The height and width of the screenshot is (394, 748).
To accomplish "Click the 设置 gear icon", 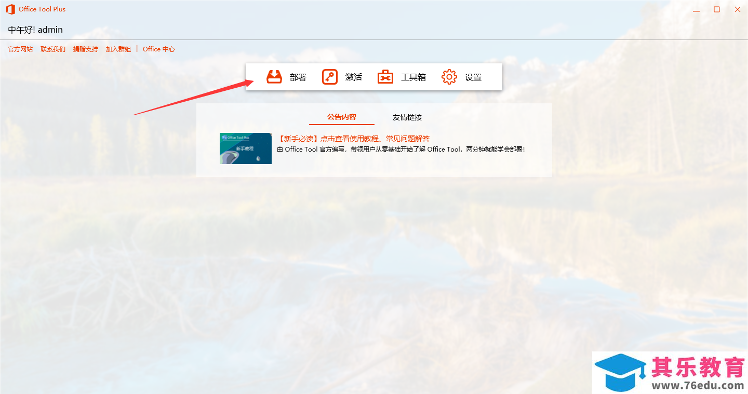I will pos(449,77).
